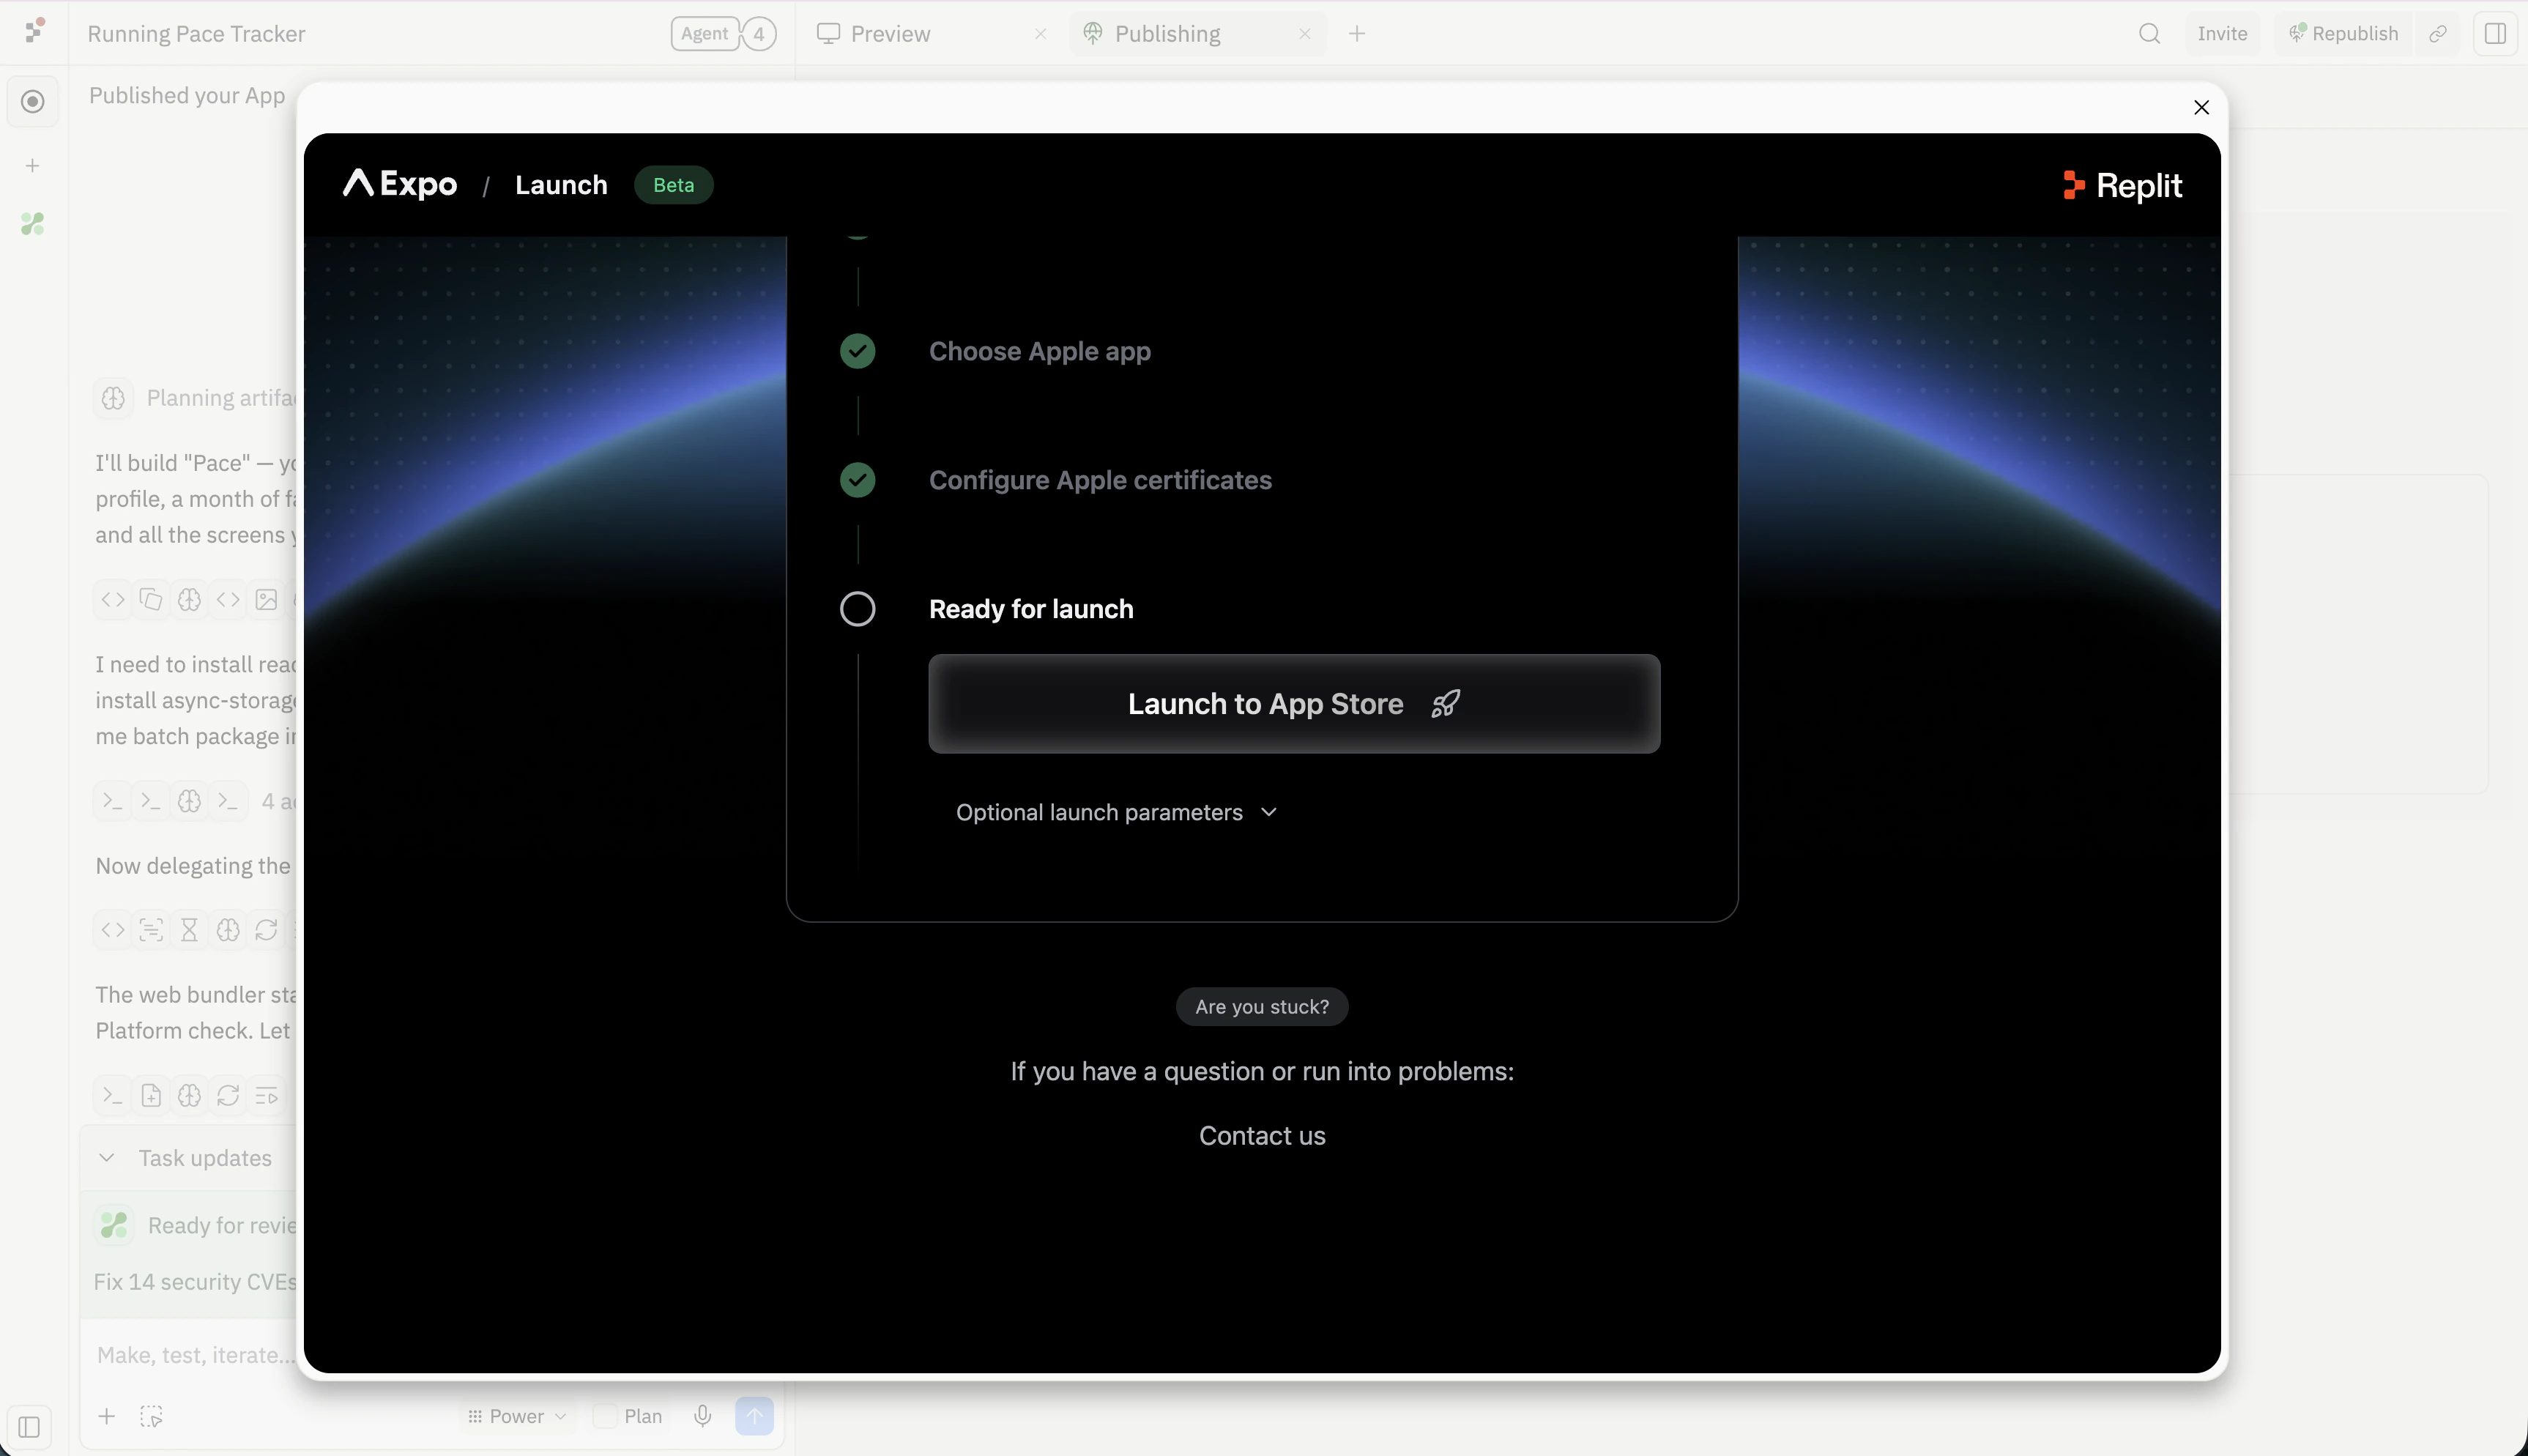
Task: Open a new tab with plus button
Action: tap(1356, 34)
